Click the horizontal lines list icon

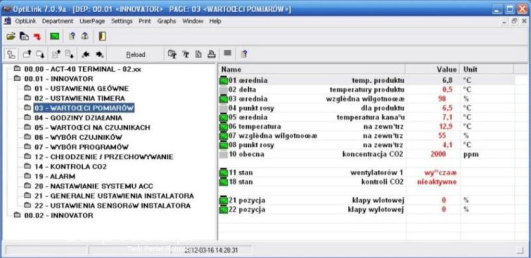[228, 53]
